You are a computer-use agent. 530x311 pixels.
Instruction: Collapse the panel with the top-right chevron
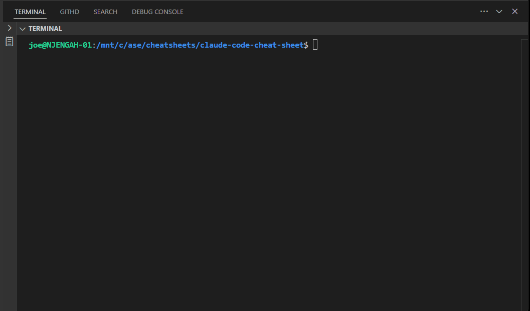click(x=499, y=12)
